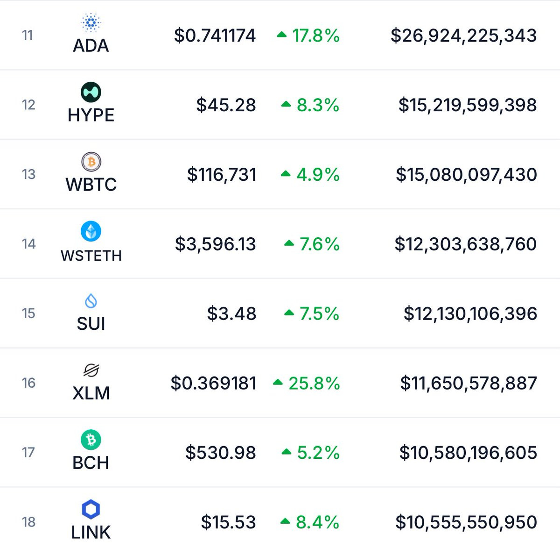Select SUI market cap $12,130,106,396
Viewport: 560px width, 555px height.
click(470, 313)
